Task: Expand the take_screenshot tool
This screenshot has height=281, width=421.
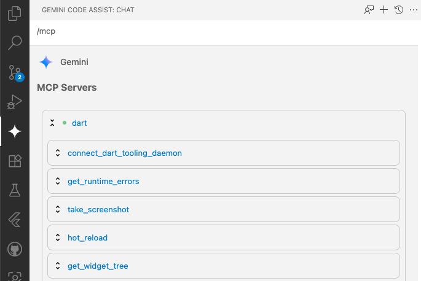Action: click(x=58, y=209)
